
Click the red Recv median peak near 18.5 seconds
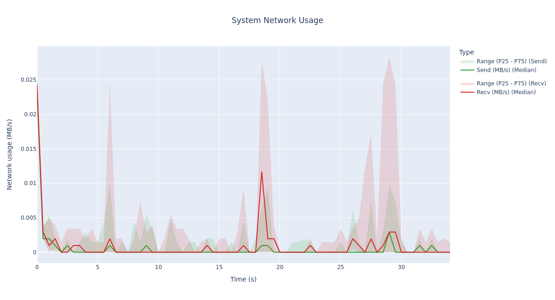pos(261,172)
